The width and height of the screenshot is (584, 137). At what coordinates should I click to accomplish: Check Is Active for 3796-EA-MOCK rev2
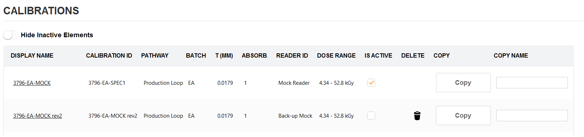tap(371, 116)
